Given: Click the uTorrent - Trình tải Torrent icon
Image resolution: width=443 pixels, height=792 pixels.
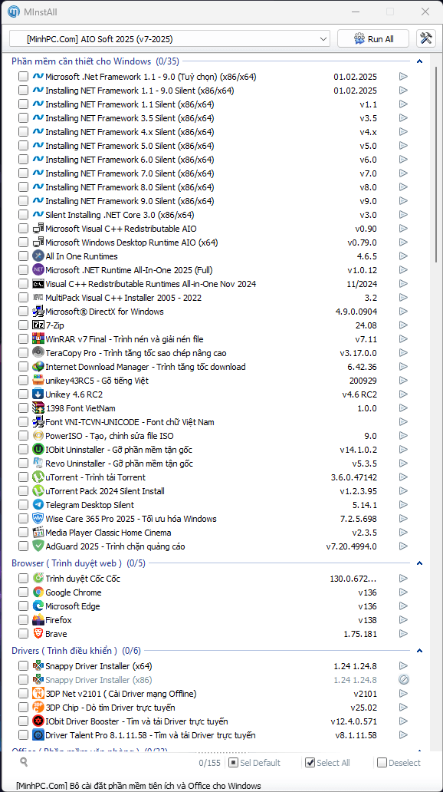Looking at the screenshot, I should (38, 477).
